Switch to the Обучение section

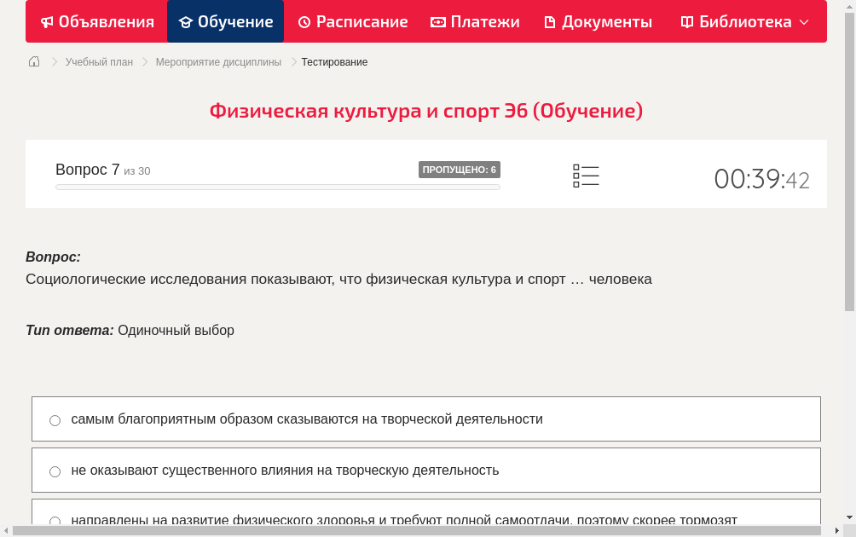click(x=225, y=21)
